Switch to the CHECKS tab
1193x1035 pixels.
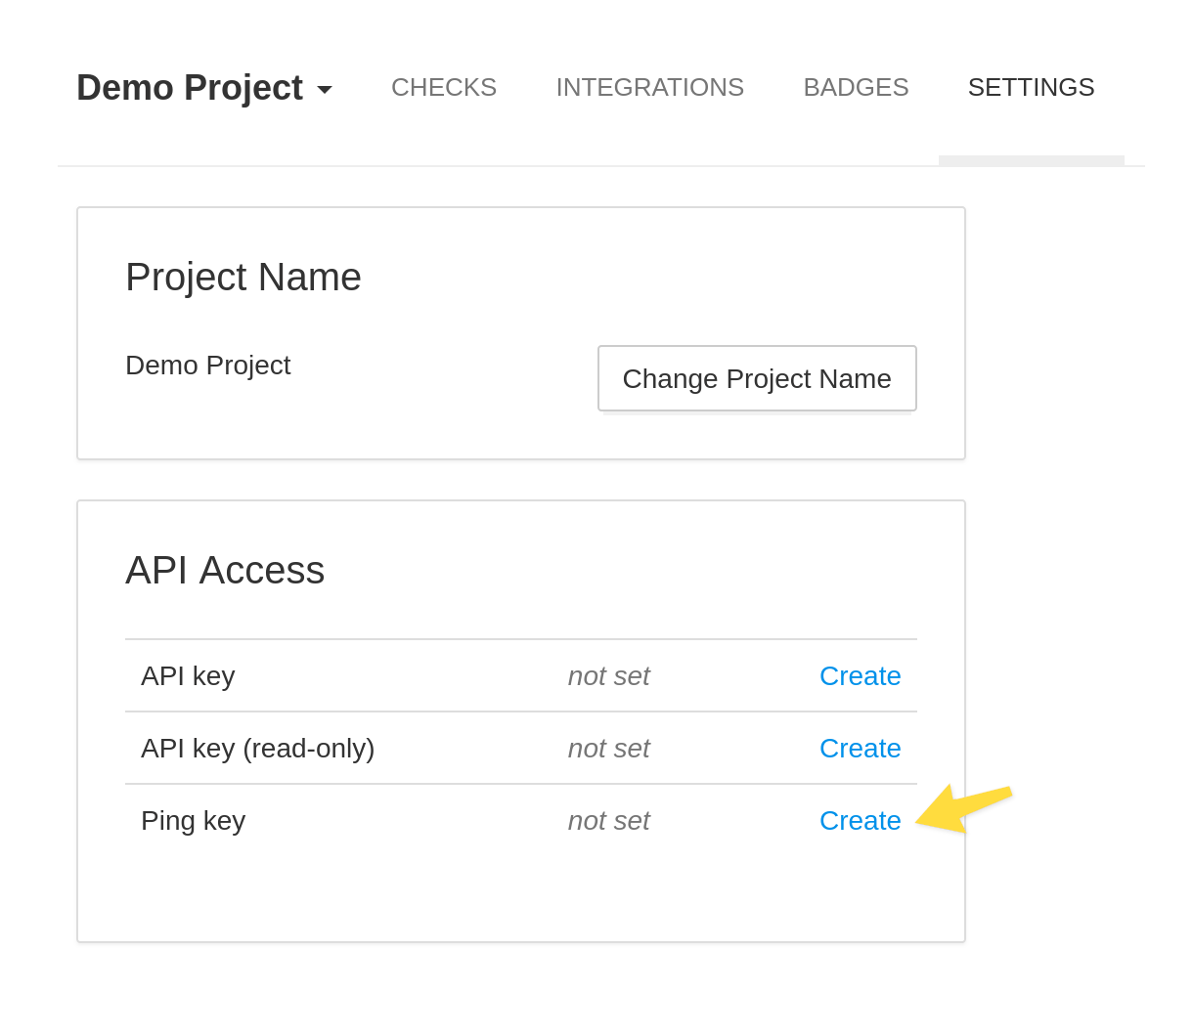tap(443, 87)
